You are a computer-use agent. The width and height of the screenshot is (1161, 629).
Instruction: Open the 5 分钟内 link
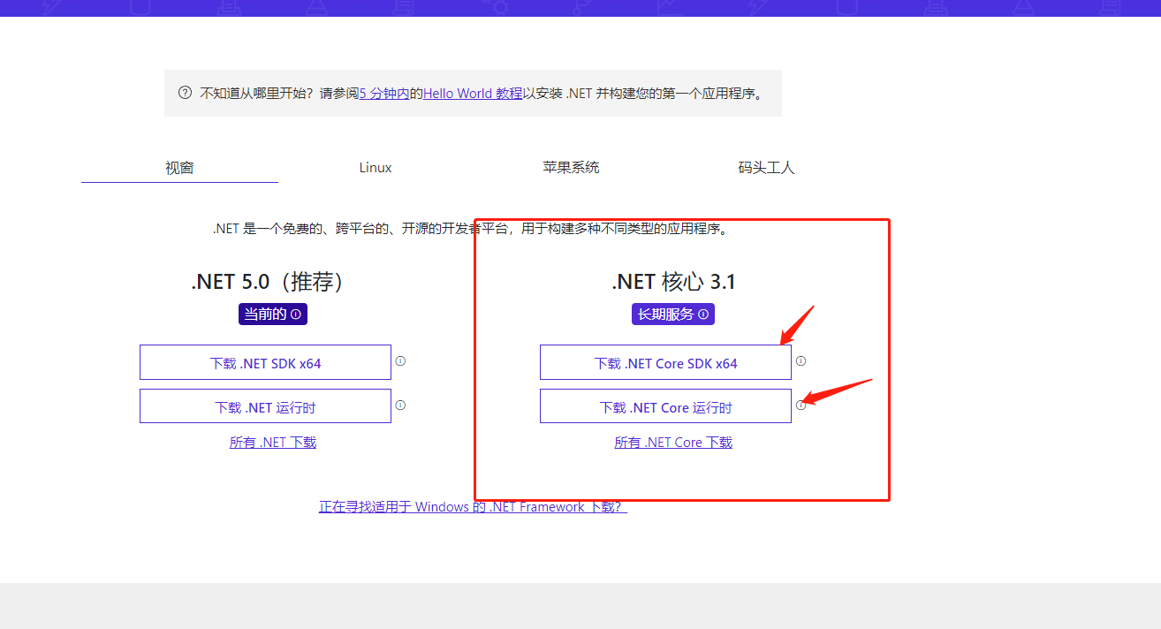tap(384, 93)
